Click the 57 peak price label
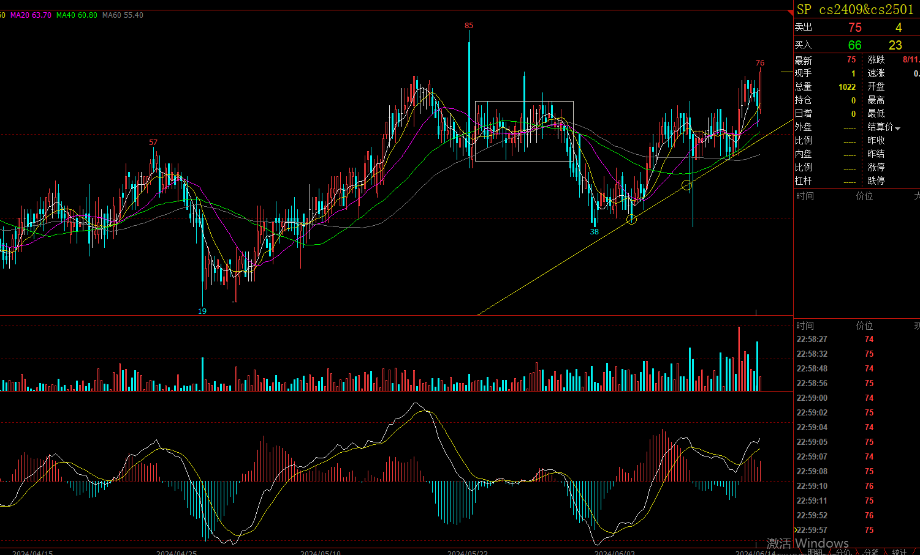The width and height of the screenshot is (920, 555). [153, 143]
